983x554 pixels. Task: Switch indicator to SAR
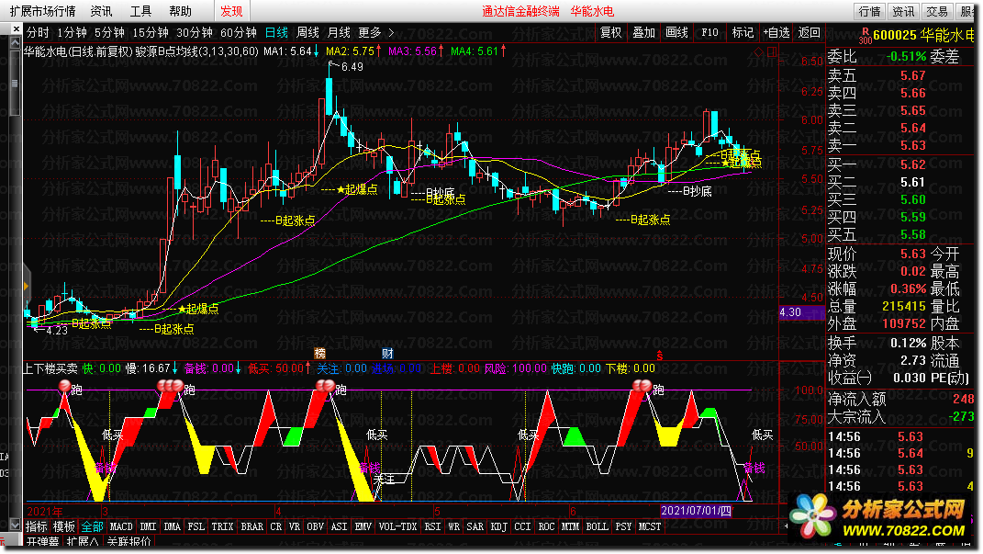[475, 526]
